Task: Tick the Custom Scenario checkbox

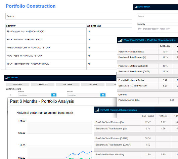Action: pos(10,95)
